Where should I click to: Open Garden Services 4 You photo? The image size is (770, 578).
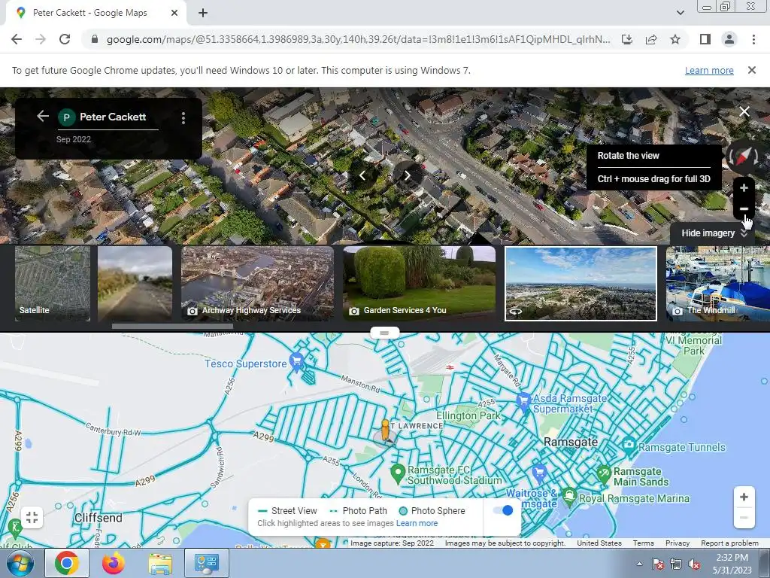tap(420, 284)
